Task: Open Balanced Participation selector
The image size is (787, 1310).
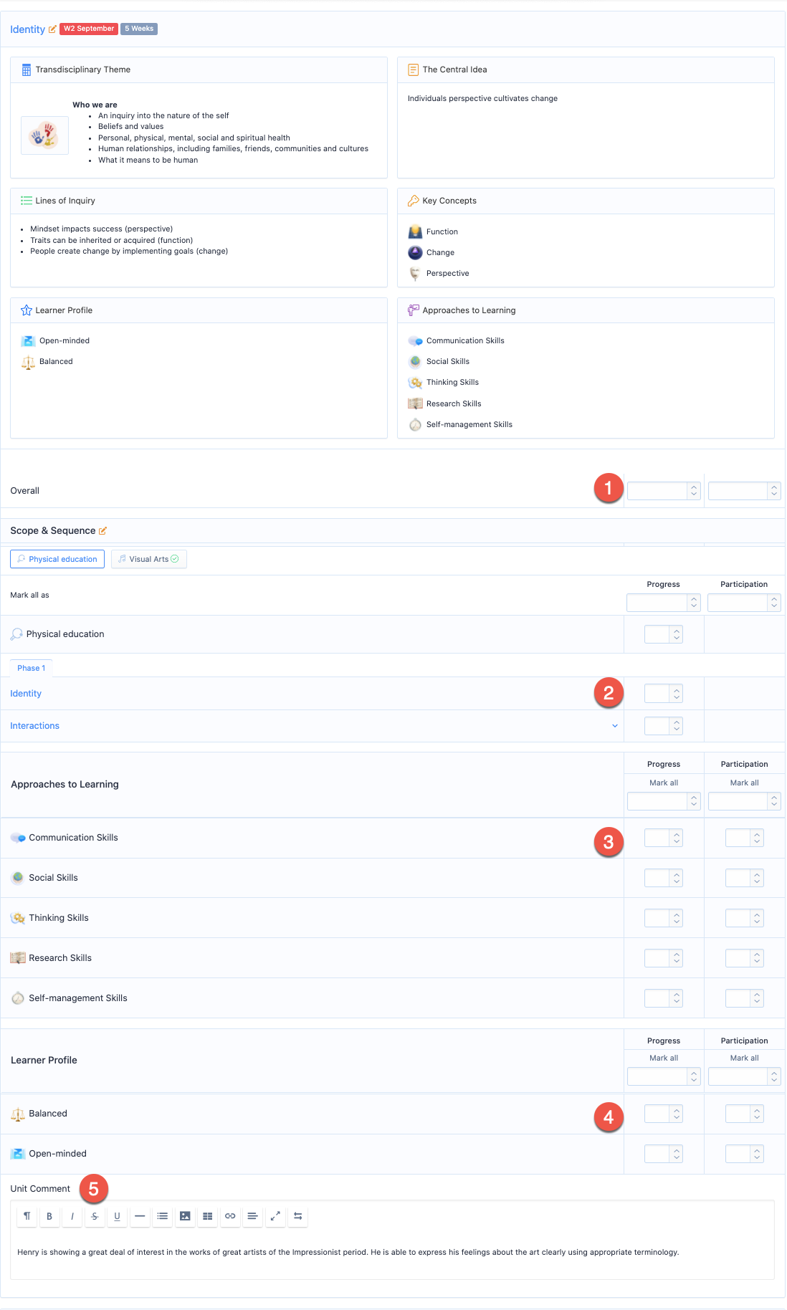Action: 744,1114
